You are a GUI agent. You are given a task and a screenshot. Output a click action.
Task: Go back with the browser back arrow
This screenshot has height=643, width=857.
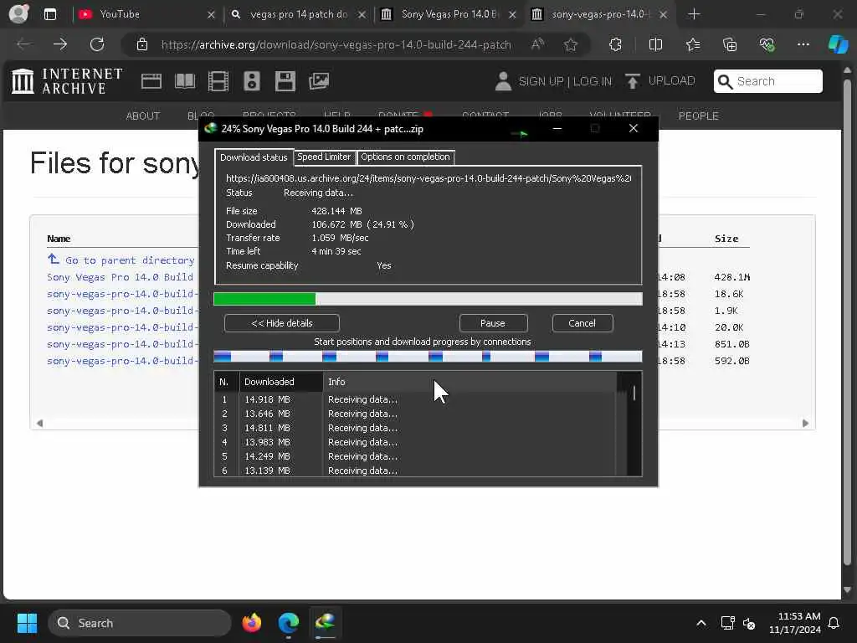click(23, 44)
